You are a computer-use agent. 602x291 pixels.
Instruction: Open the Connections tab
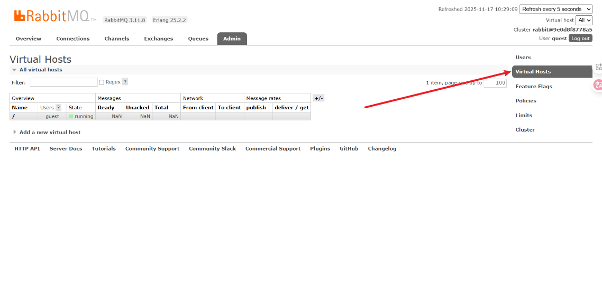tap(73, 39)
